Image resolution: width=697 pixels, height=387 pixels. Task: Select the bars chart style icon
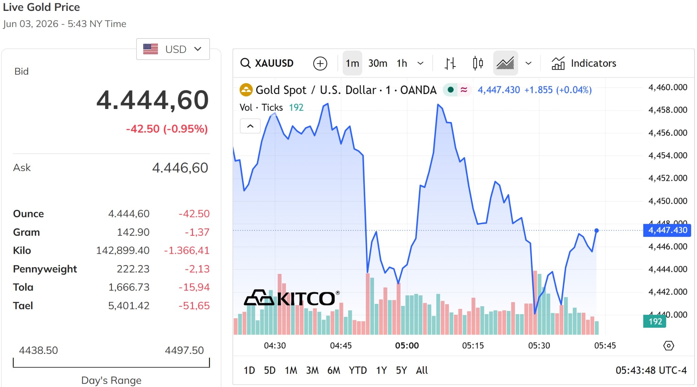(x=450, y=63)
